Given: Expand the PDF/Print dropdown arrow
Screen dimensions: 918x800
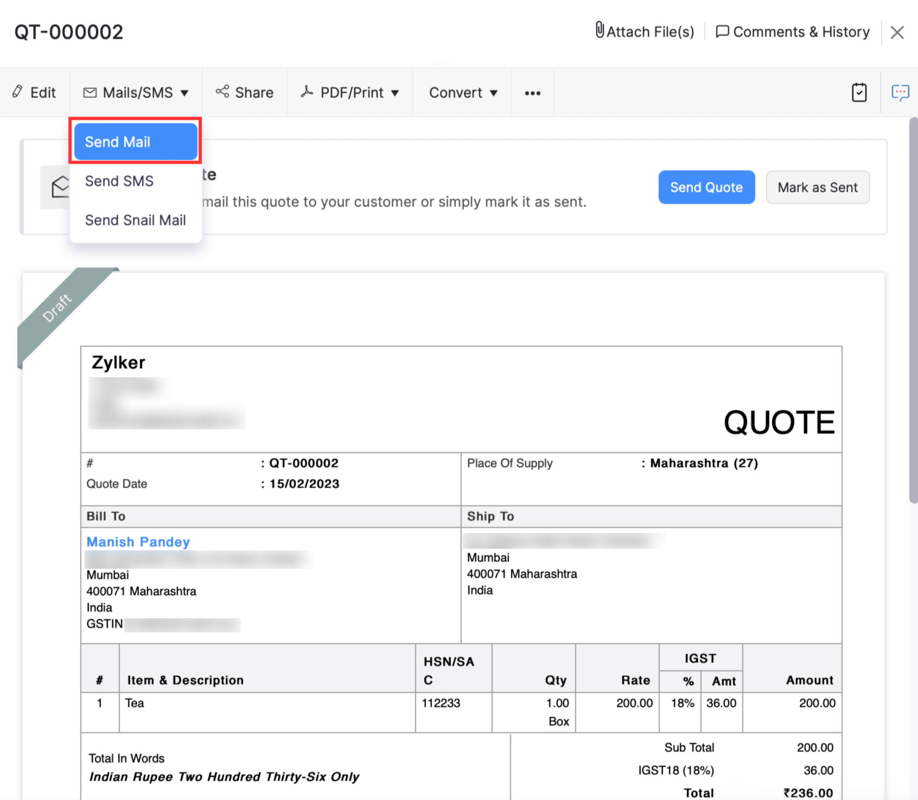Looking at the screenshot, I should (395, 93).
